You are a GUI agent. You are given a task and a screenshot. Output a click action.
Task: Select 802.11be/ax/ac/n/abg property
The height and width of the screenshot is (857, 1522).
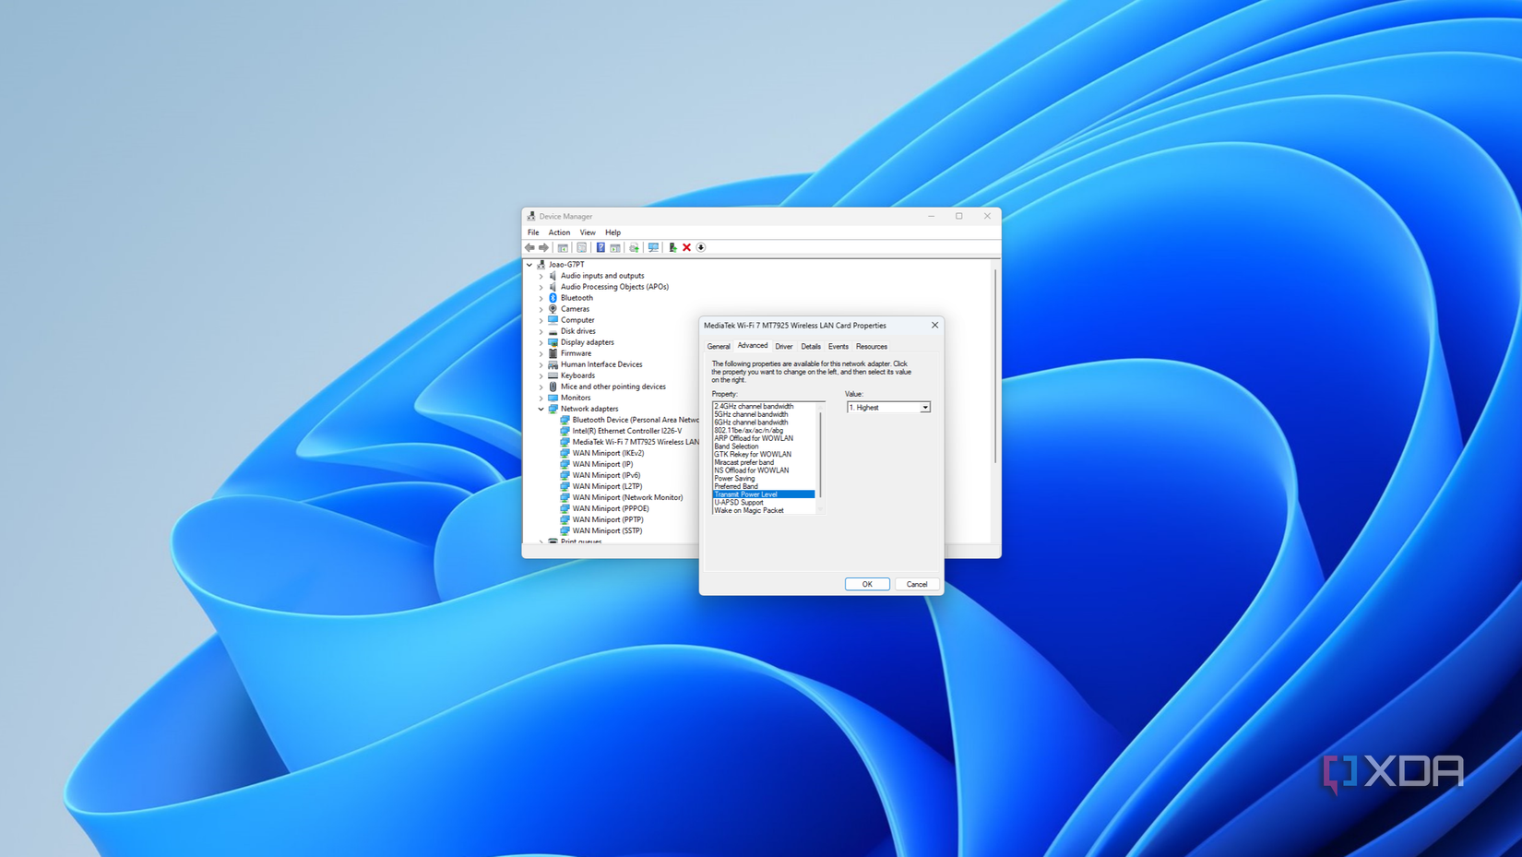point(764,430)
